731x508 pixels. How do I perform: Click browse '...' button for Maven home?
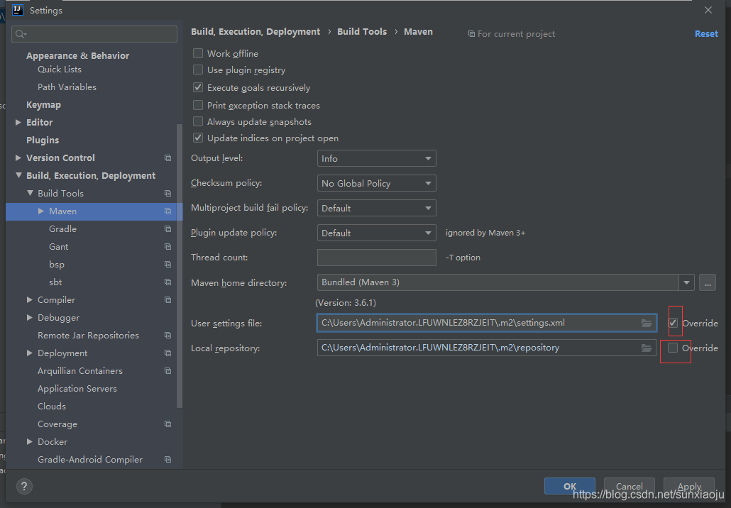[707, 282]
